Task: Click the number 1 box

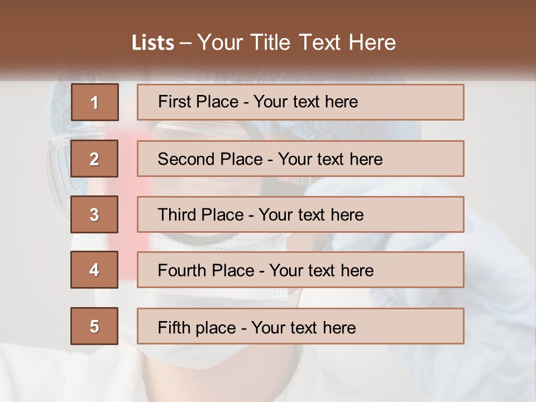Action: 94,102
